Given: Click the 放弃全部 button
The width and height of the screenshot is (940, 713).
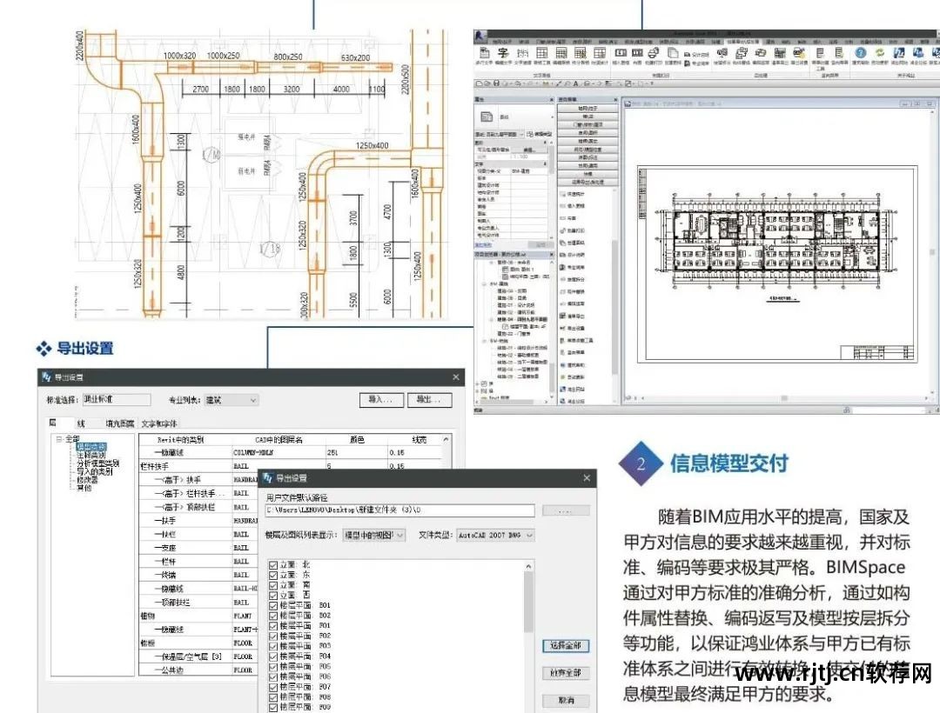Looking at the screenshot, I should [566, 673].
